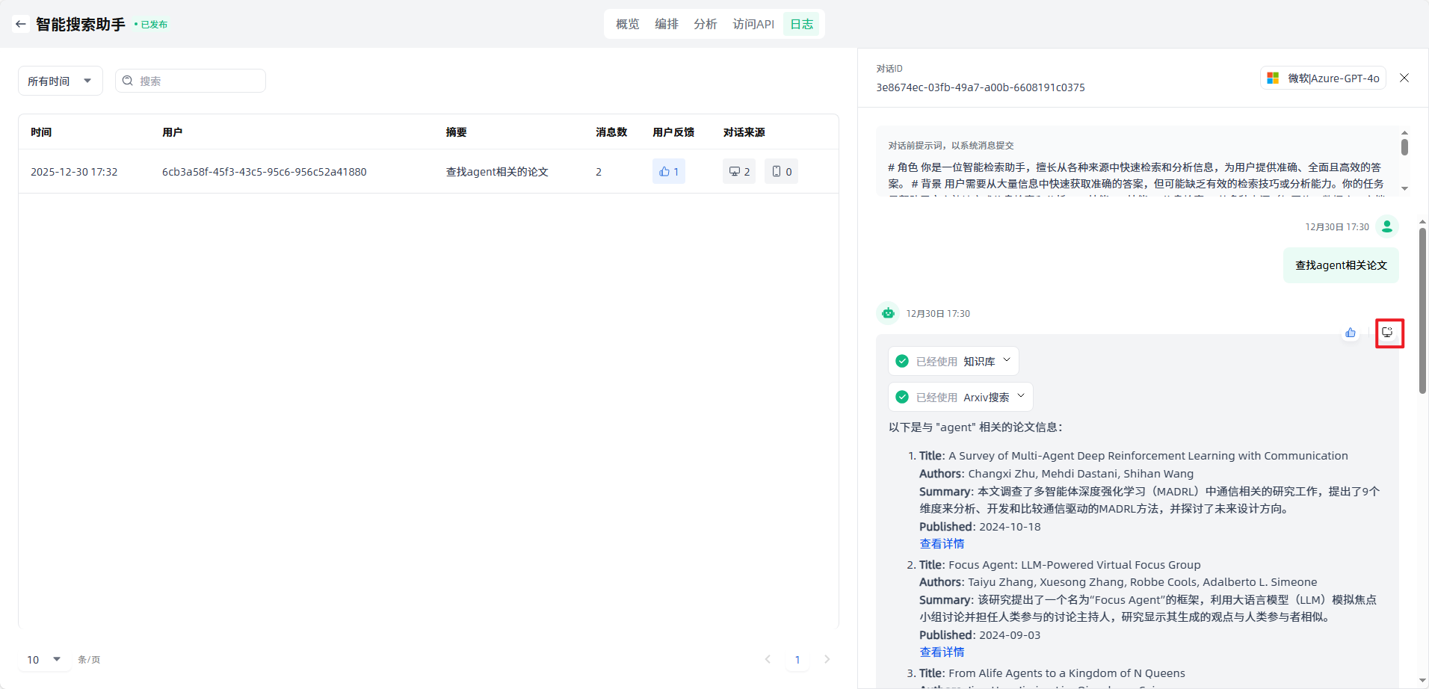
Task: Open 查看详情 link for Focus Agent paper
Action: [942, 652]
